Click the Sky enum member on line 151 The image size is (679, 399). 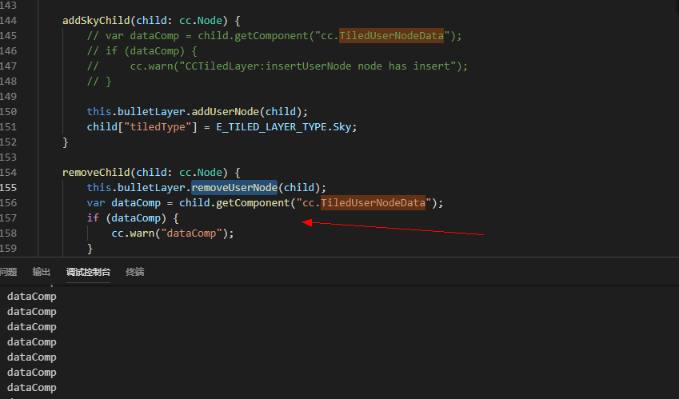pos(342,127)
